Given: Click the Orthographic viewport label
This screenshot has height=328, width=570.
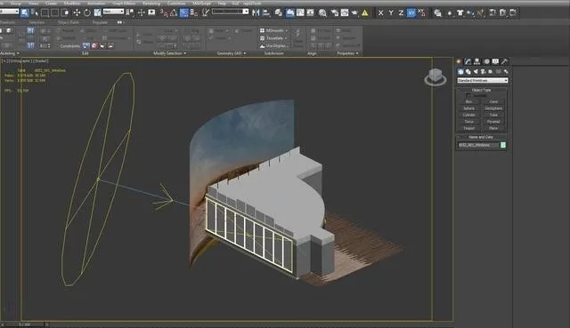Looking at the screenshot, I should [x=21, y=61].
